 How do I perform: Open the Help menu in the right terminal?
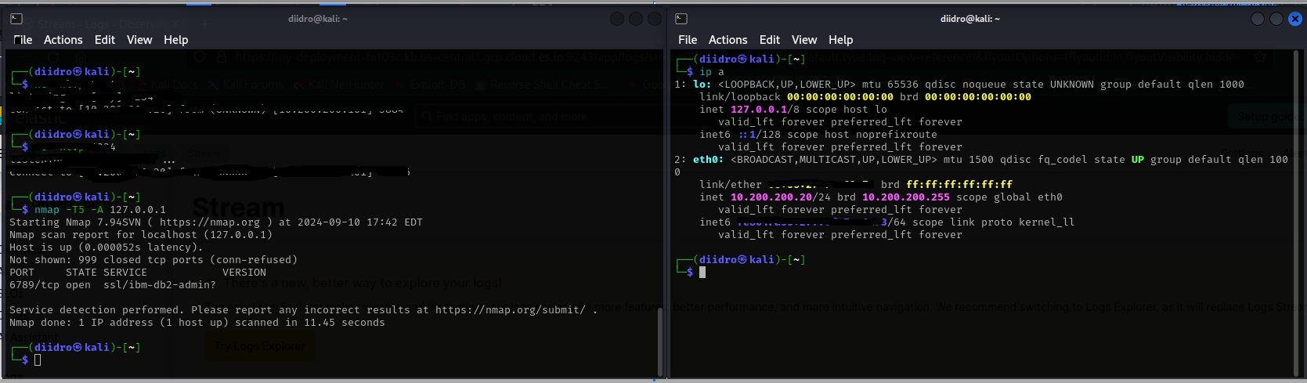point(840,40)
